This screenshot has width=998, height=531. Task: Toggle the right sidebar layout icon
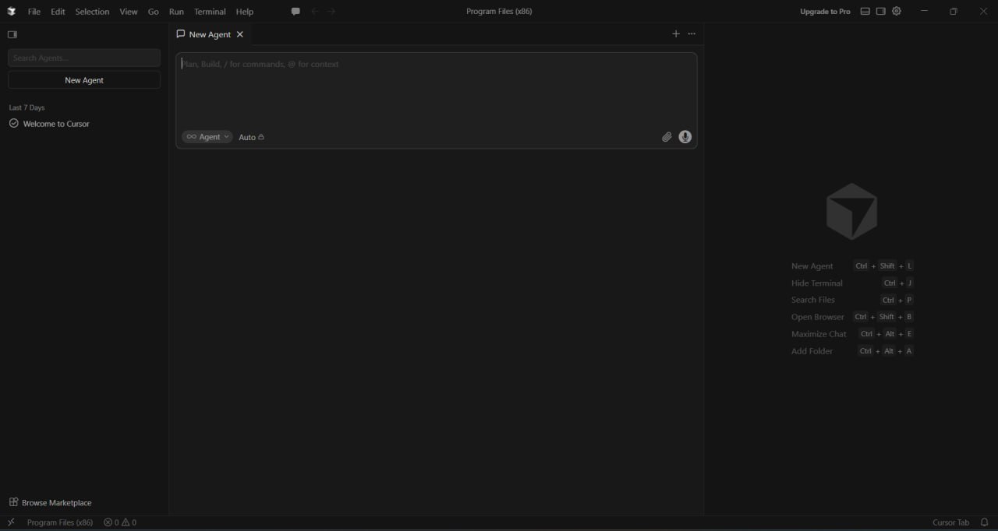pos(881,12)
